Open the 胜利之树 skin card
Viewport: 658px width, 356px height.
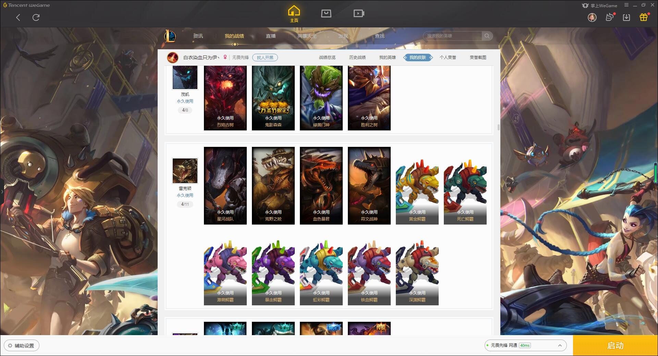369,98
